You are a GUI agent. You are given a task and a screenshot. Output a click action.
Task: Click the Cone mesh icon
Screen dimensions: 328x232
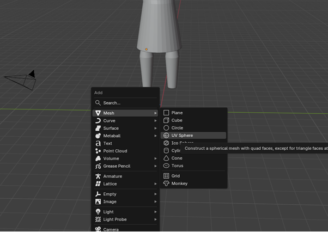tap(167, 158)
